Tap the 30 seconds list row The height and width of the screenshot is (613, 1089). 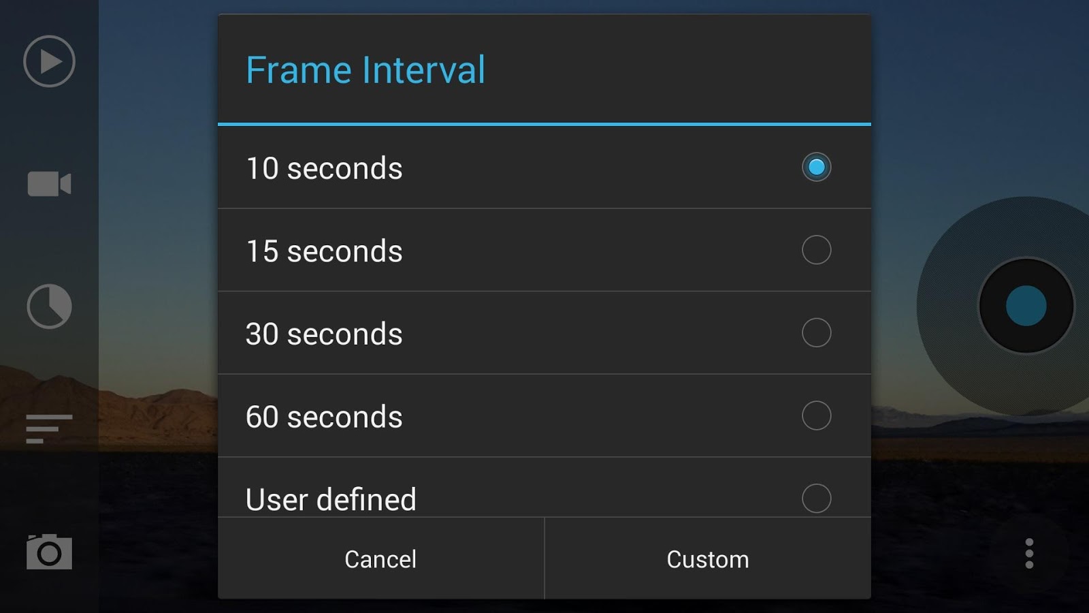coord(476,334)
